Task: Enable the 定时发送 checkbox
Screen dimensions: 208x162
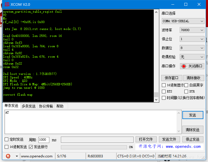Action: [7, 139]
